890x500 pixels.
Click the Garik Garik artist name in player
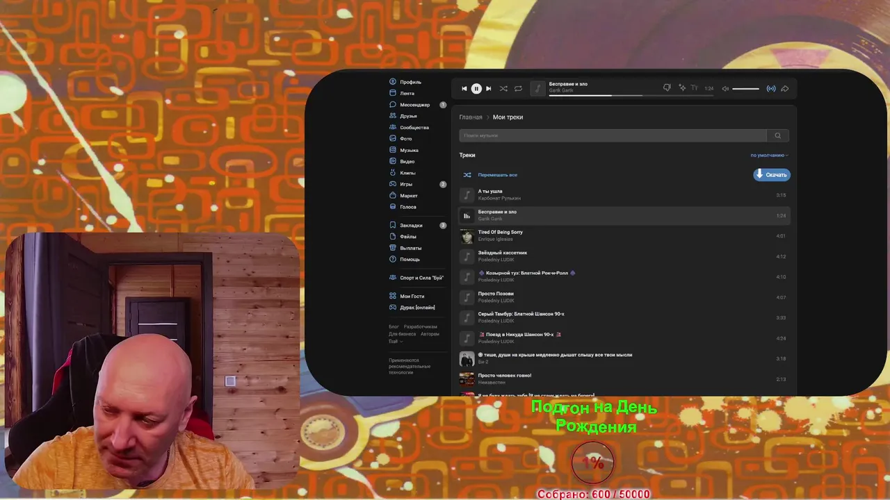click(x=561, y=91)
